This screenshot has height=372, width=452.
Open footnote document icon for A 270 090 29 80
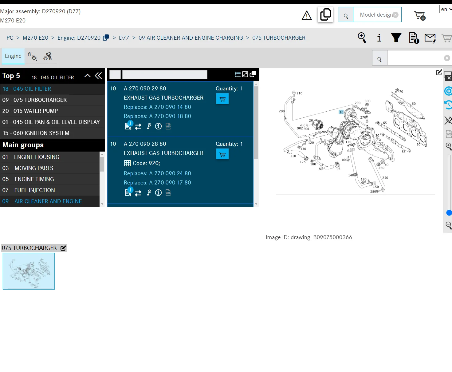coord(128,126)
